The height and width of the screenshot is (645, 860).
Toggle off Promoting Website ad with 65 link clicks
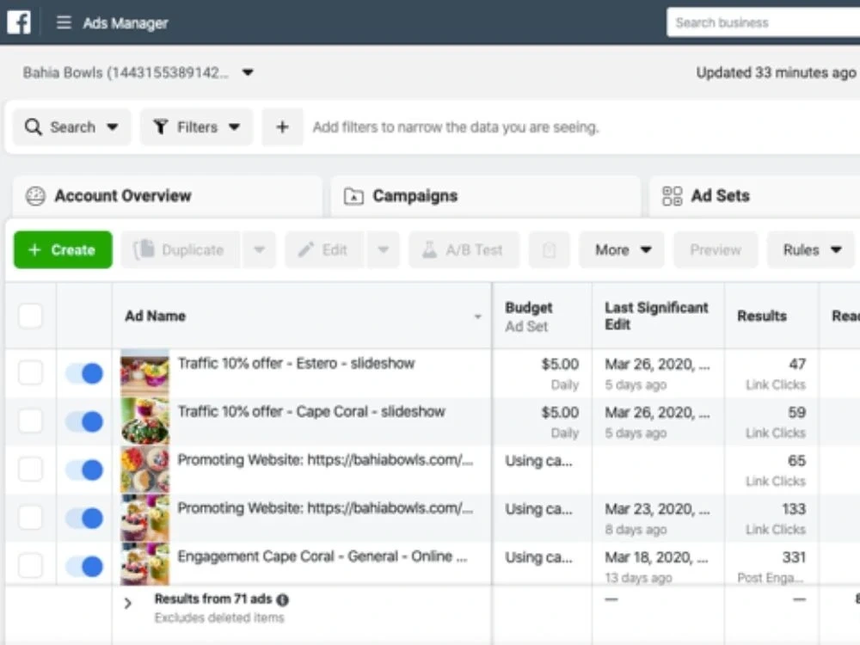coord(84,470)
